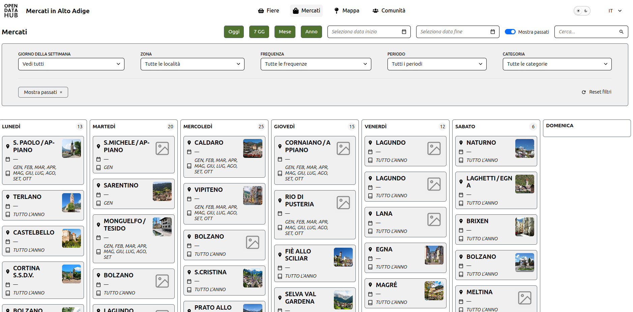The image size is (633, 312).
Task: Click the Mappa pin icon
Action: coord(337,11)
